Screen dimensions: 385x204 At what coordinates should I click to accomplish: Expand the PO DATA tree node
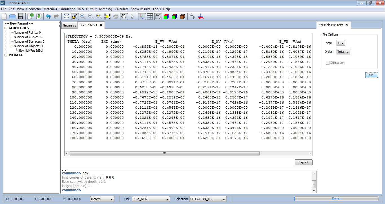pyautogui.click(x=6, y=55)
